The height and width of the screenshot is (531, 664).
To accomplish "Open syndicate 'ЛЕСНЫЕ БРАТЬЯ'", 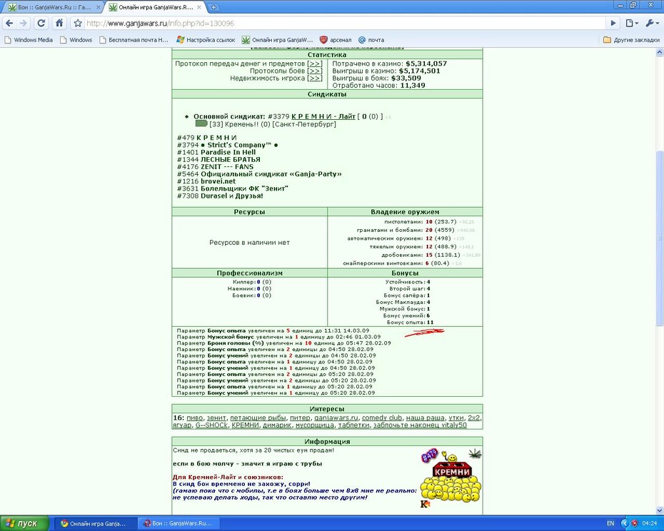I will point(231,159).
